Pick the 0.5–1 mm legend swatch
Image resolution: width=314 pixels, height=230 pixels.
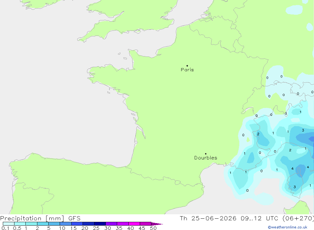click(x=20, y=224)
